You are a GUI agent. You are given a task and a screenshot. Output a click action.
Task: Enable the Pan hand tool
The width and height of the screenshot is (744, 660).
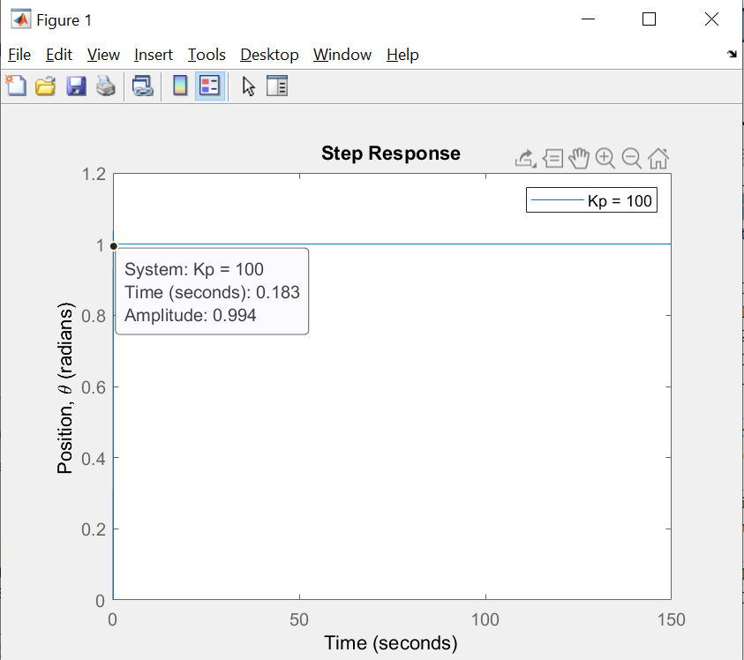click(580, 159)
